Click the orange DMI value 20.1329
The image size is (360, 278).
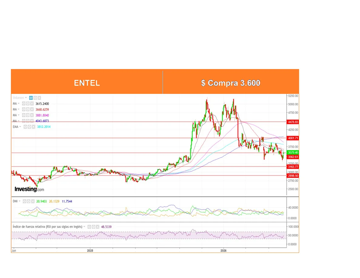pyautogui.click(x=54, y=201)
